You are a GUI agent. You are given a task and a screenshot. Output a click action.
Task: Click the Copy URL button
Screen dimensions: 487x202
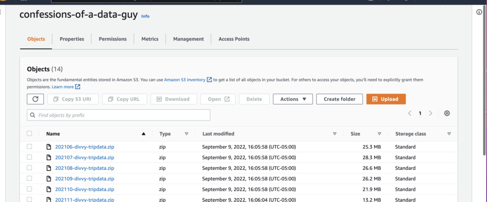click(x=124, y=99)
